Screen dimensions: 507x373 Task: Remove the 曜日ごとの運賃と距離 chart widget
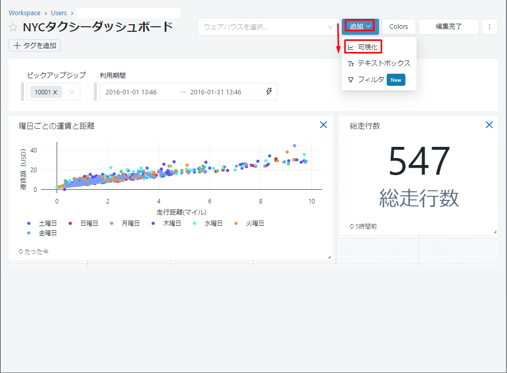pyautogui.click(x=324, y=125)
